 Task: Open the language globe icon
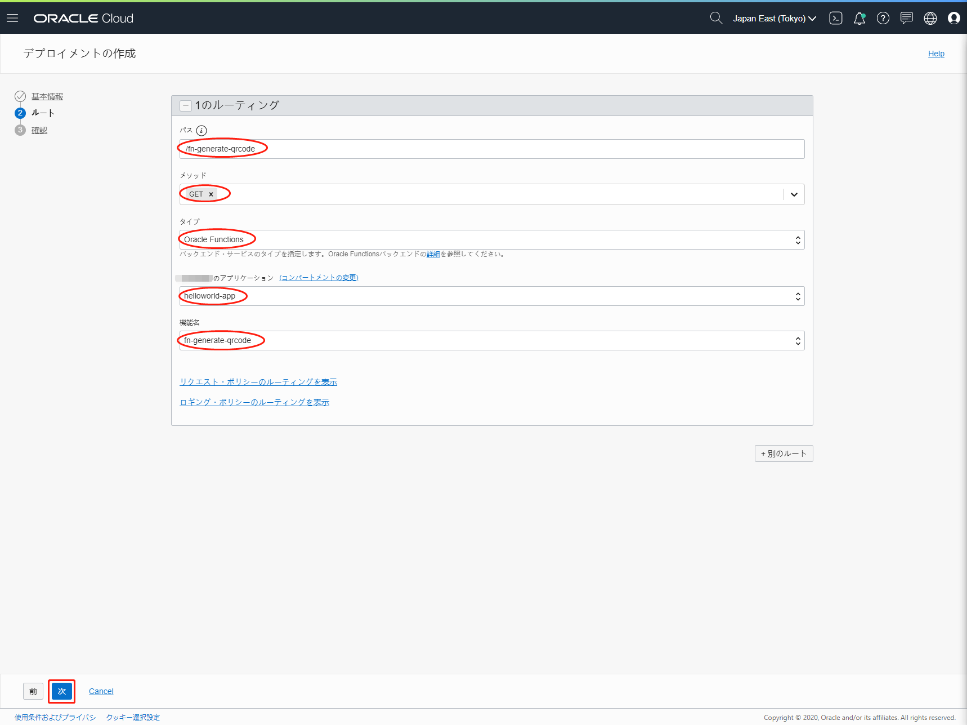930,18
